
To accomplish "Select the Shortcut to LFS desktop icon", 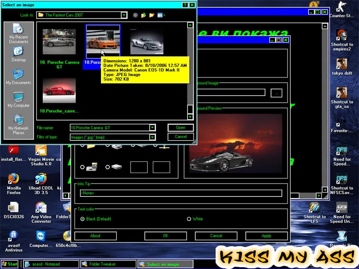I will [314, 213].
